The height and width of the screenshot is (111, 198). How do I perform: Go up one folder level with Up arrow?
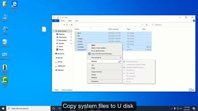pyautogui.click(x=64, y=25)
